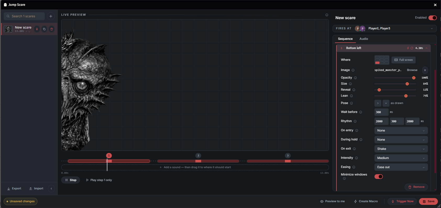
Task: Click the Import button
Action: [x=36, y=189]
